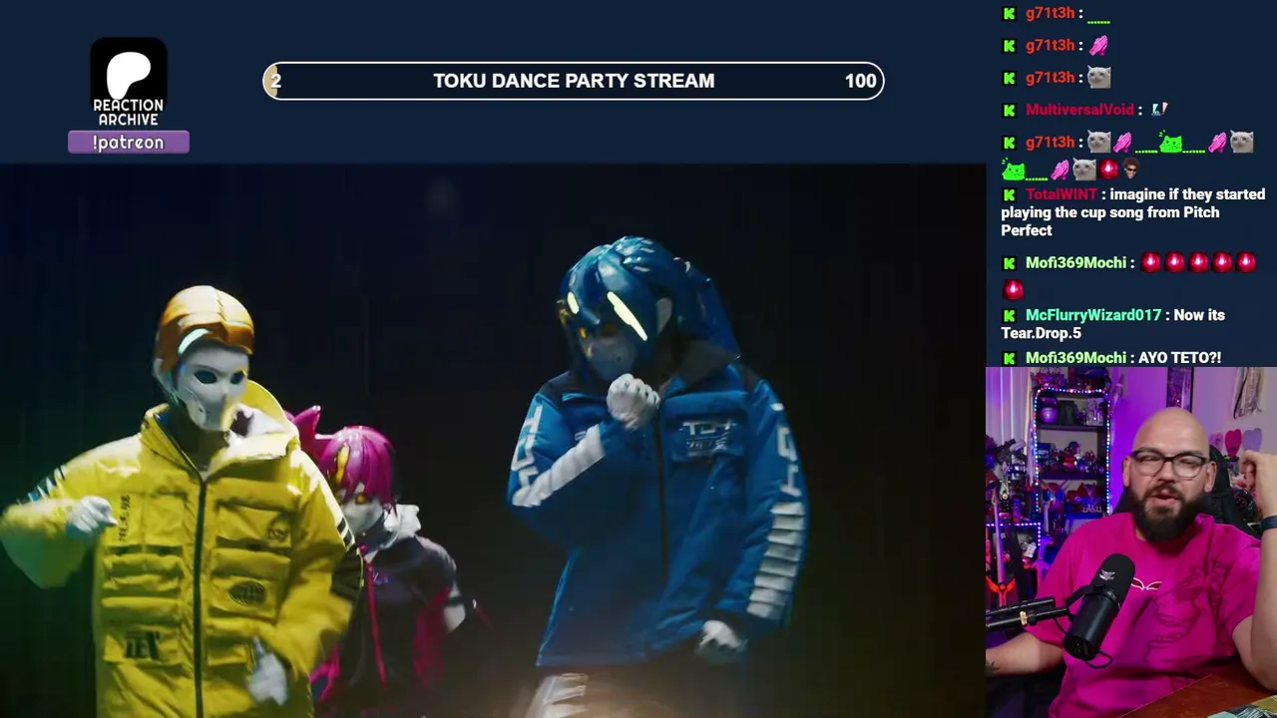Click the K badge beside MultiversalVoid
The width and height of the screenshot is (1277, 718).
pyautogui.click(x=1010, y=110)
